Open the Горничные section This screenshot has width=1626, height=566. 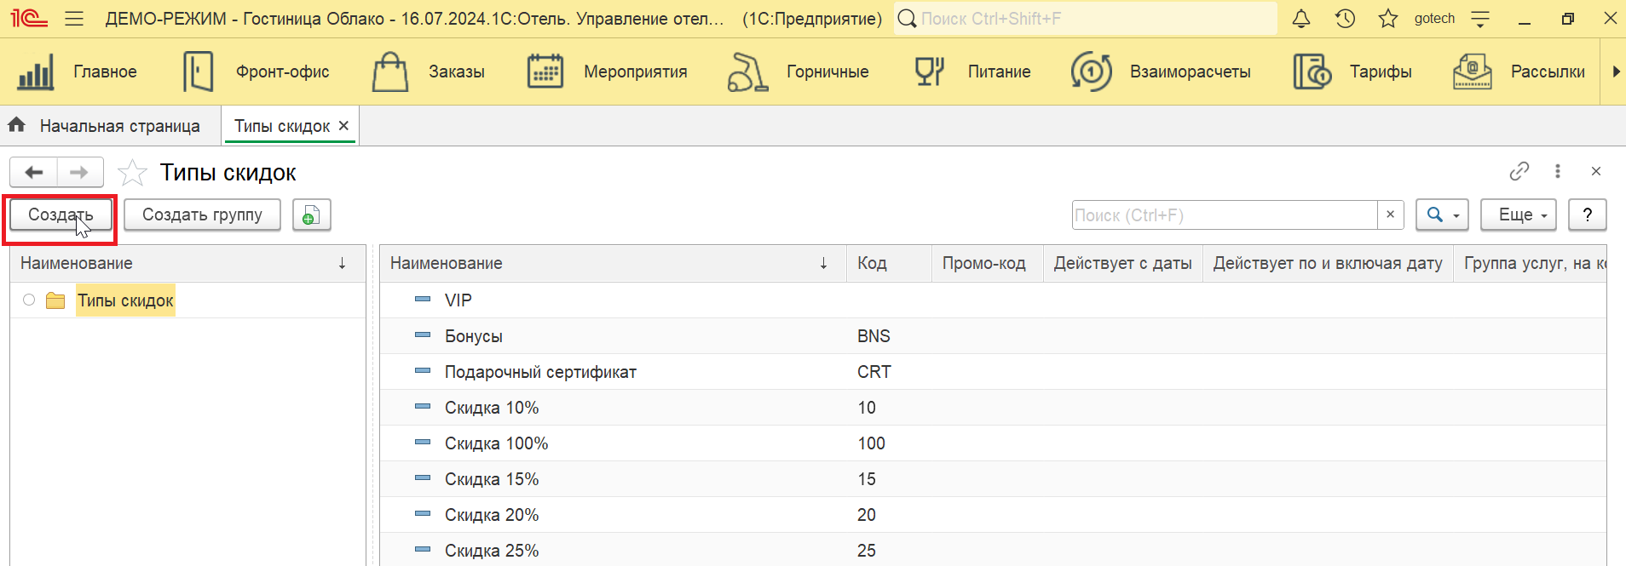[x=827, y=71]
